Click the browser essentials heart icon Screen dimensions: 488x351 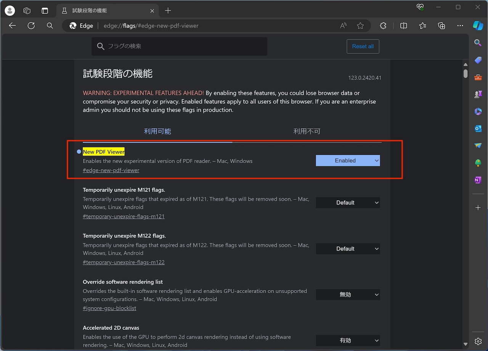point(420,7)
